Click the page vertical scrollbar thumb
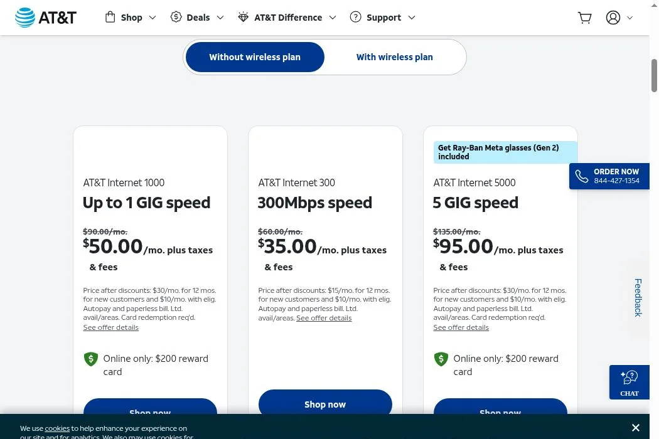The width and height of the screenshot is (659, 439). [x=654, y=76]
